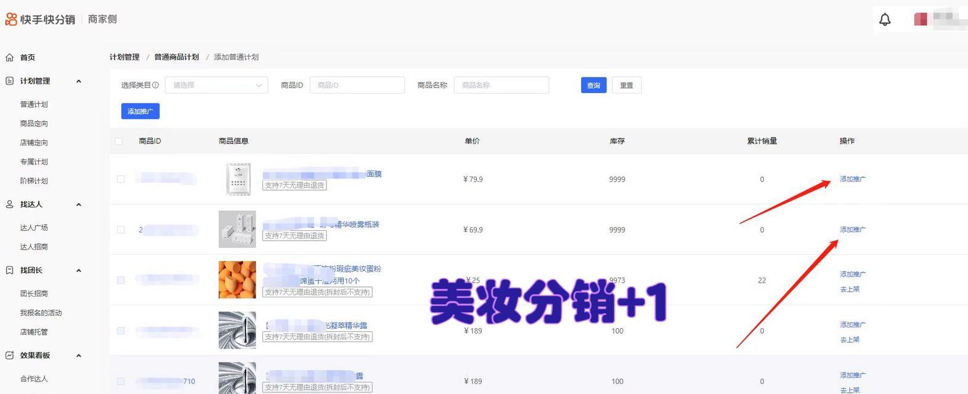This screenshot has width=968, height=394.
Task: Click the 累计销量 column header
Action: click(x=762, y=141)
